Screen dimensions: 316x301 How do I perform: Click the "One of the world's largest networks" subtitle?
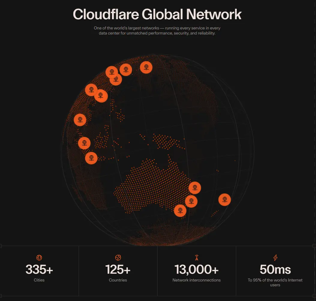tap(157, 31)
